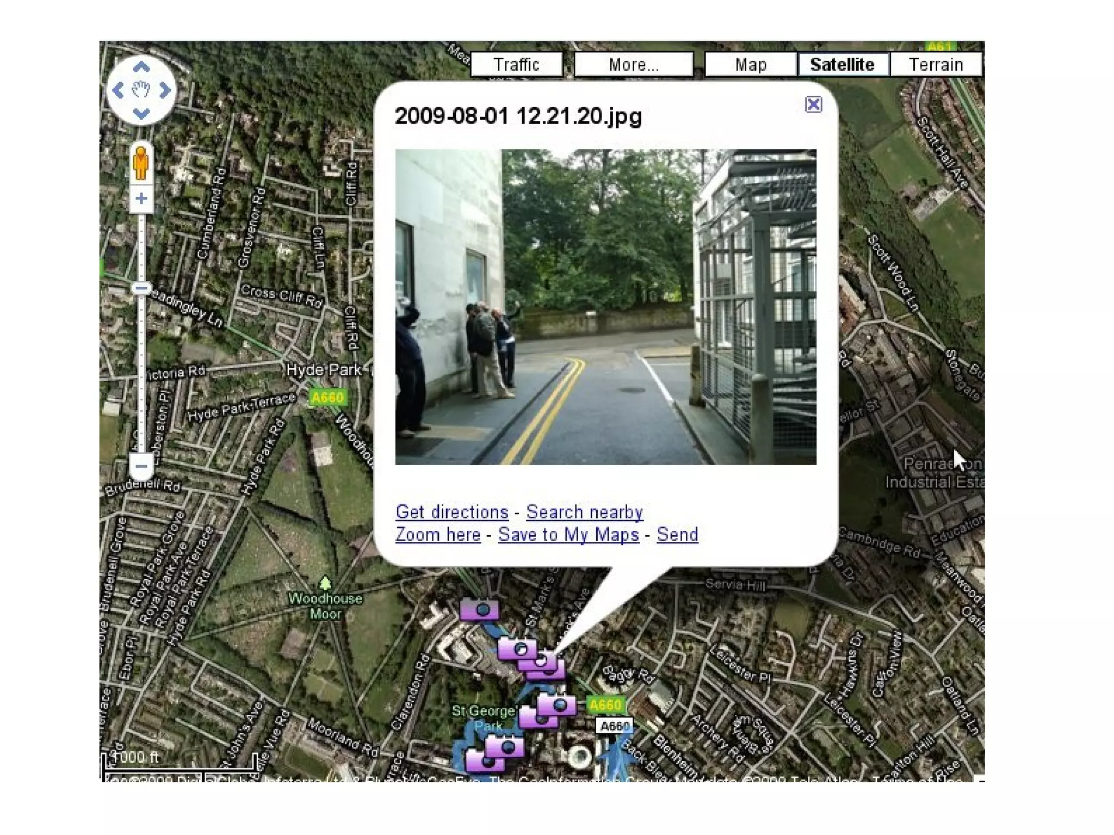Pan the map left with the arrow

pos(118,90)
